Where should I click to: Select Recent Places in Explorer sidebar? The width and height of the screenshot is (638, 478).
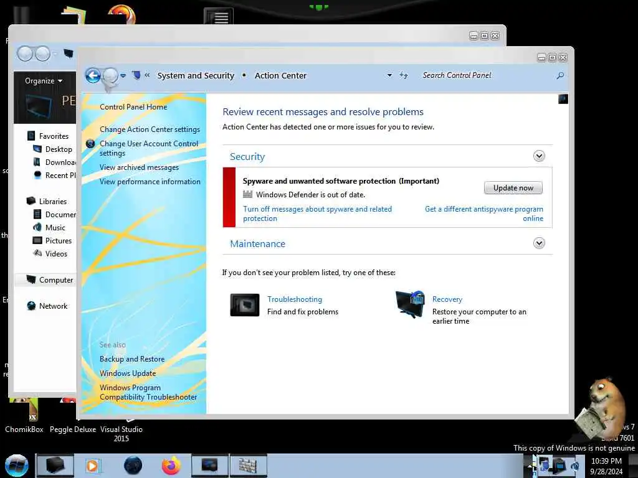[x=55, y=175]
